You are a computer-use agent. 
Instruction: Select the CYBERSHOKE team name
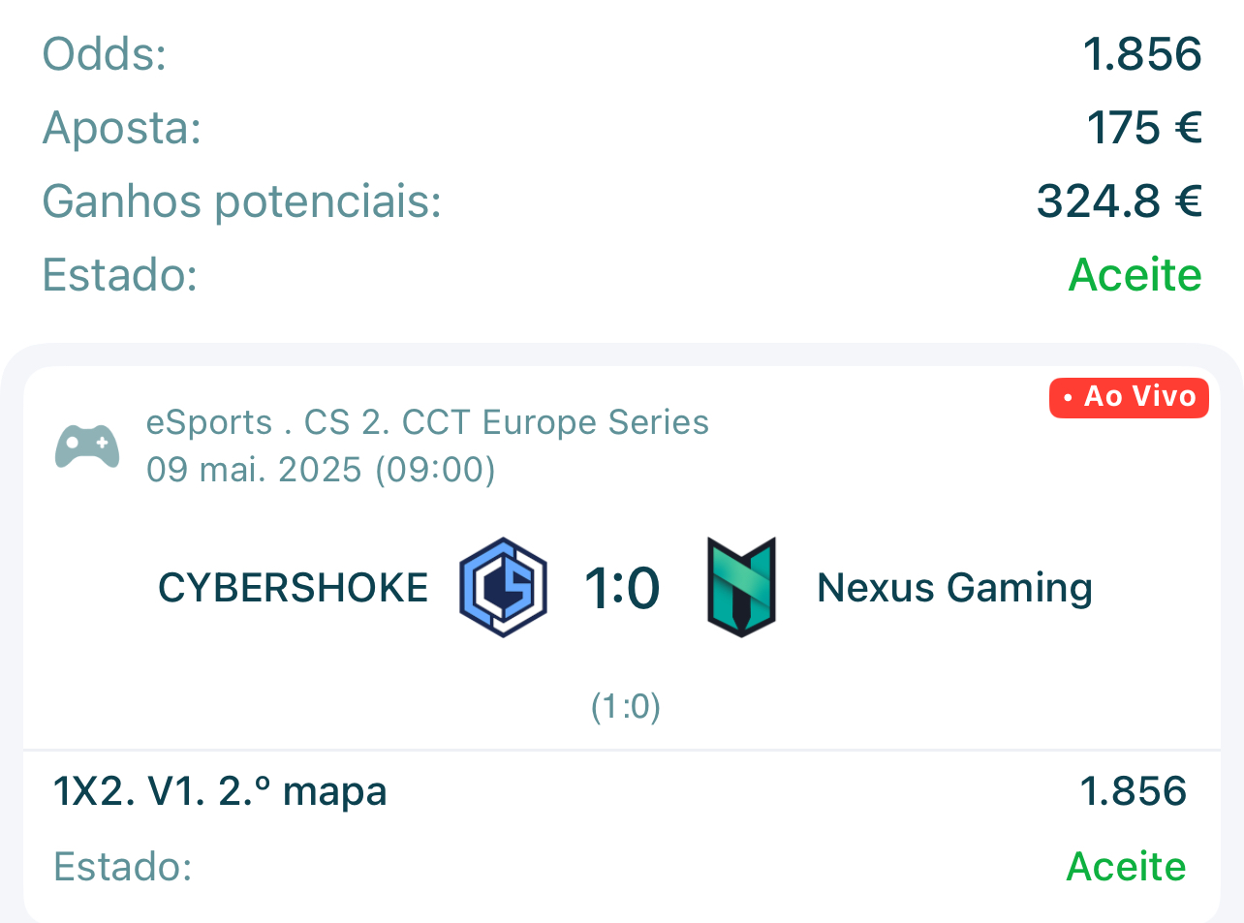click(x=293, y=588)
